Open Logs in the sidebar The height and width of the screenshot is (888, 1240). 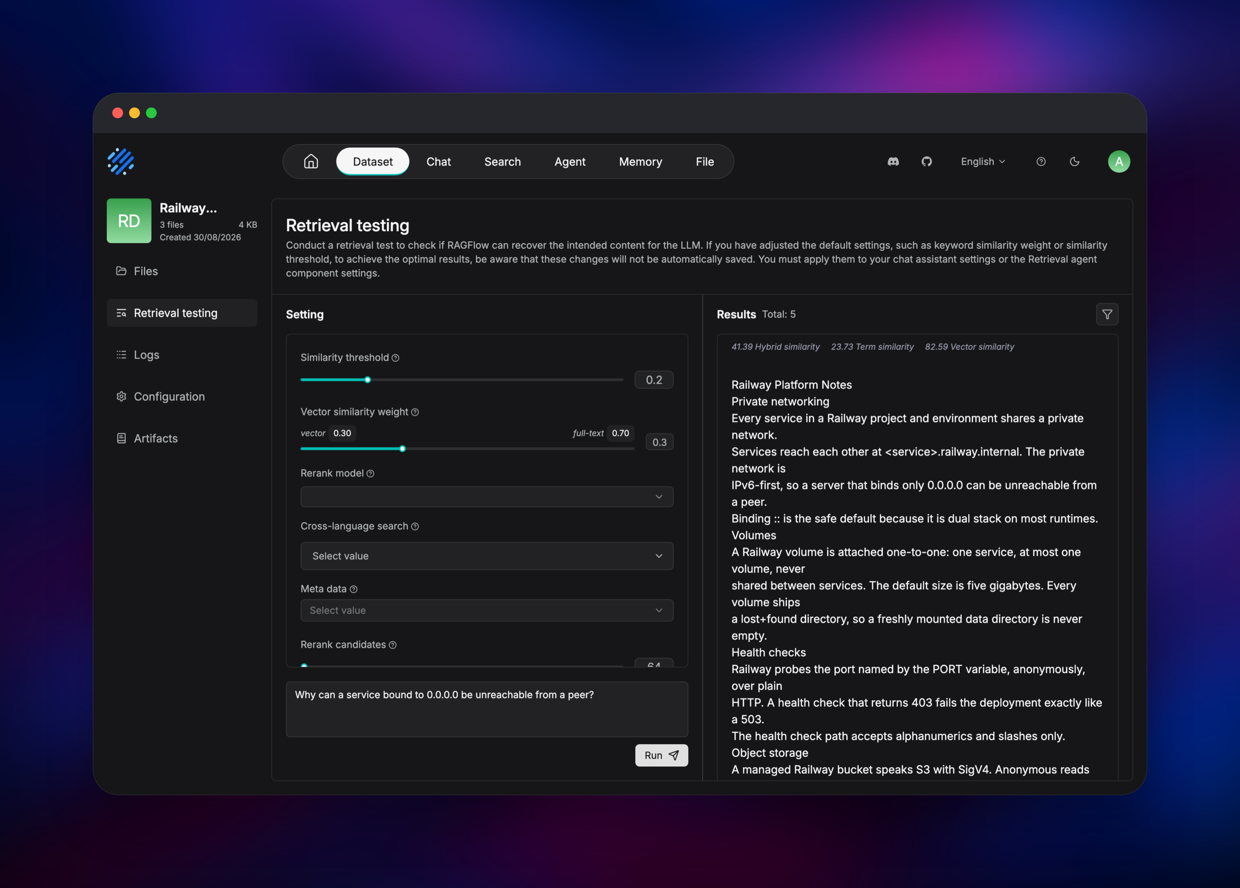pyautogui.click(x=182, y=355)
